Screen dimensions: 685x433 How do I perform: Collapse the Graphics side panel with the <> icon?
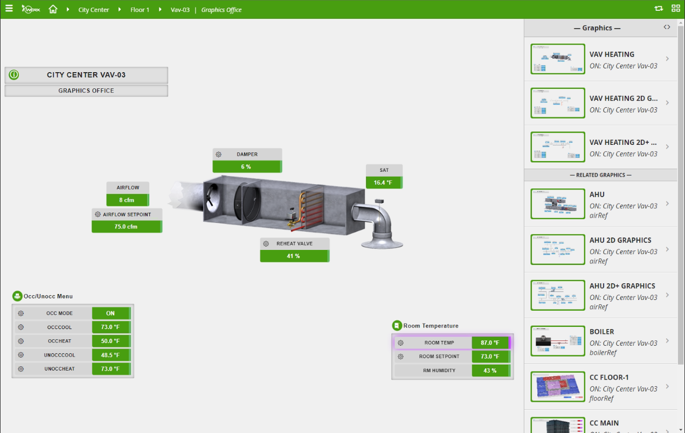click(667, 27)
